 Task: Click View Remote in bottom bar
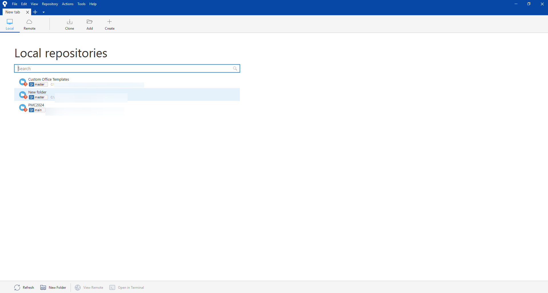point(89,287)
